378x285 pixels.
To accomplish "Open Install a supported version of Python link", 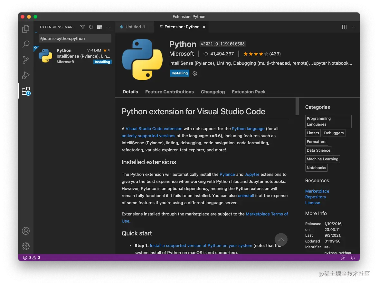I will tap(201, 245).
